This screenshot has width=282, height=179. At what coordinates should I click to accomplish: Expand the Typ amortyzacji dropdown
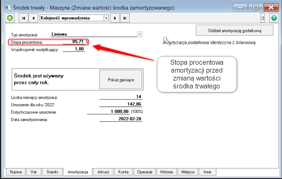pos(140,34)
